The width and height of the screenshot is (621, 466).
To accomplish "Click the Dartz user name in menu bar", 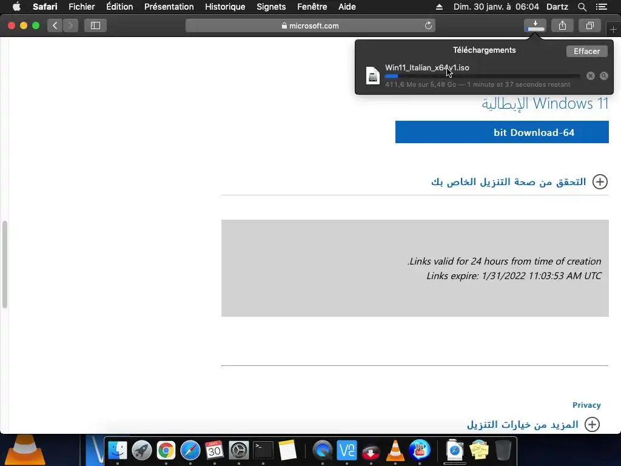I will coord(557,7).
